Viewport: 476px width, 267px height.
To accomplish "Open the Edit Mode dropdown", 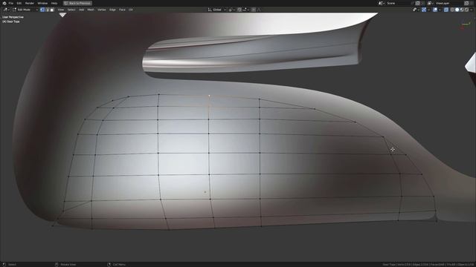I will pyautogui.click(x=25, y=10).
